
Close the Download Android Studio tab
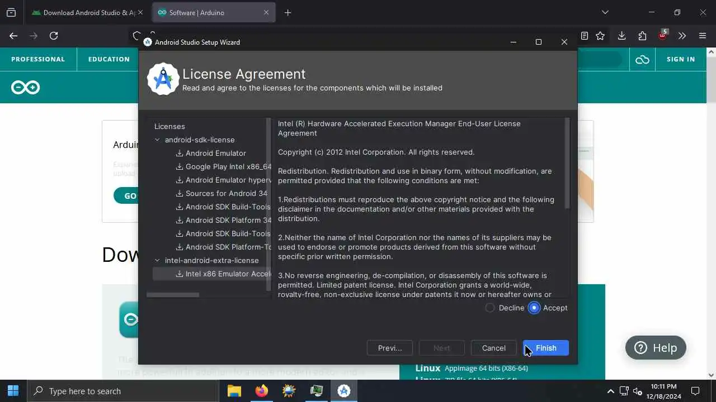pyautogui.click(x=140, y=12)
